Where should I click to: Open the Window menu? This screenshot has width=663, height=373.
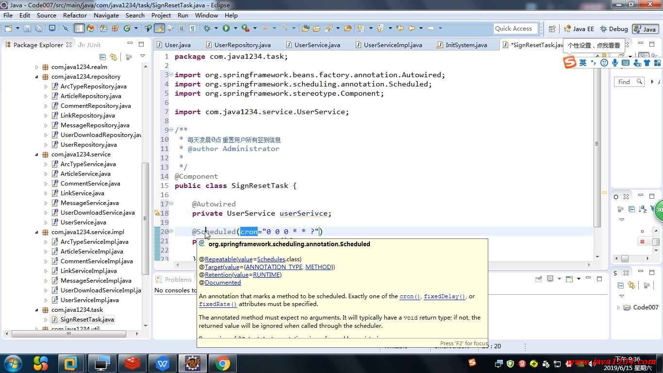pos(206,15)
